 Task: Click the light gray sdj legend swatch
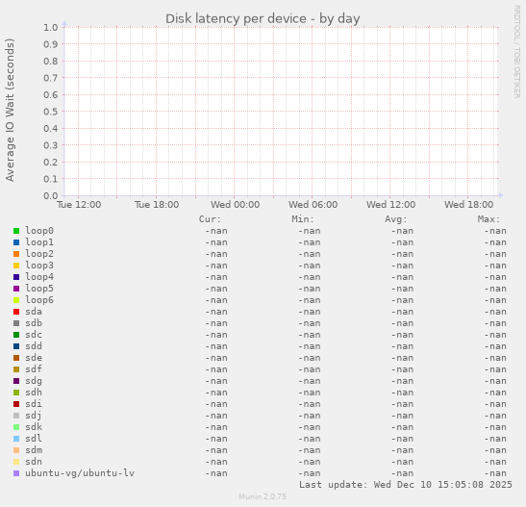[x=16, y=416]
